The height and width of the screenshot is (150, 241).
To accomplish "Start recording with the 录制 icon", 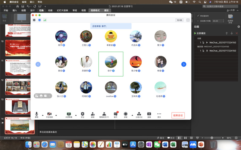I will point(125,115).
